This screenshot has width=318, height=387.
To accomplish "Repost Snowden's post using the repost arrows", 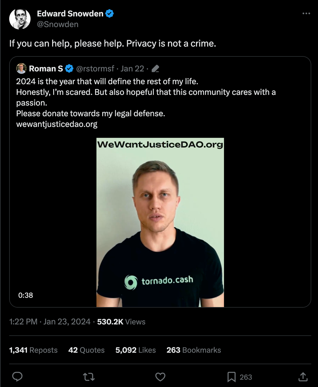I will [x=89, y=377].
